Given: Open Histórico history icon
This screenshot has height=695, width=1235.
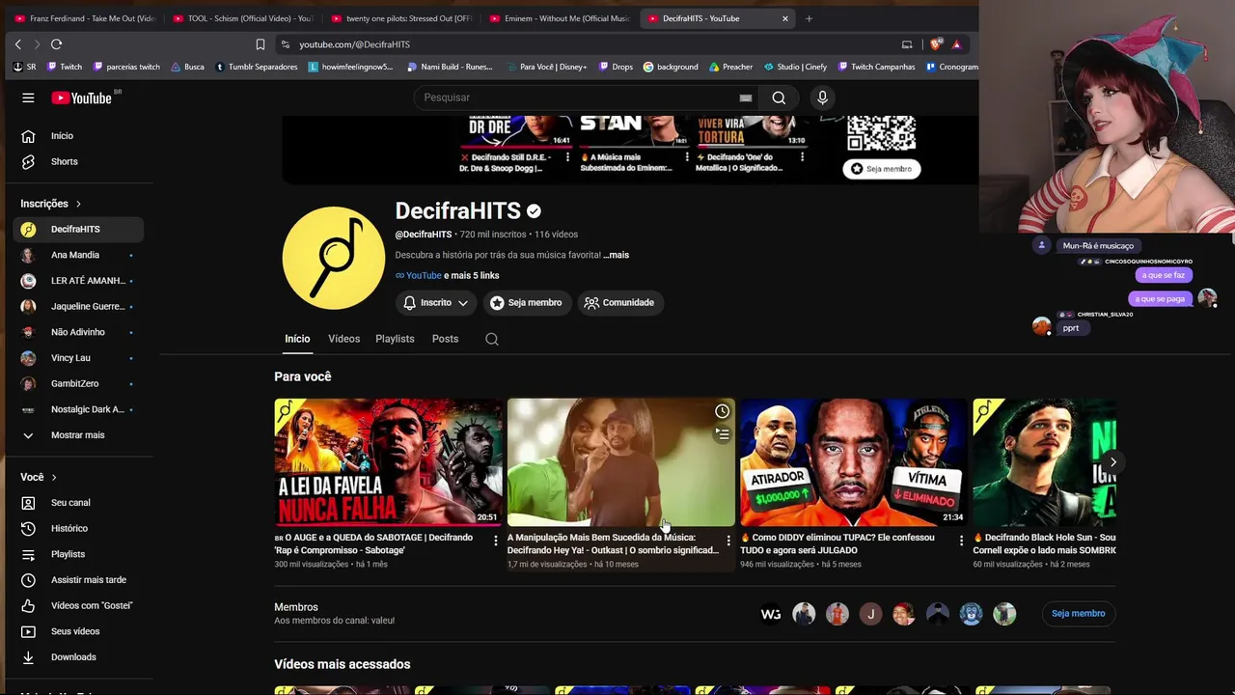Looking at the screenshot, I should [x=28, y=529].
